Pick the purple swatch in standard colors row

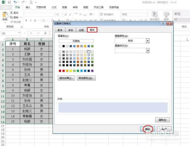(92, 71)
